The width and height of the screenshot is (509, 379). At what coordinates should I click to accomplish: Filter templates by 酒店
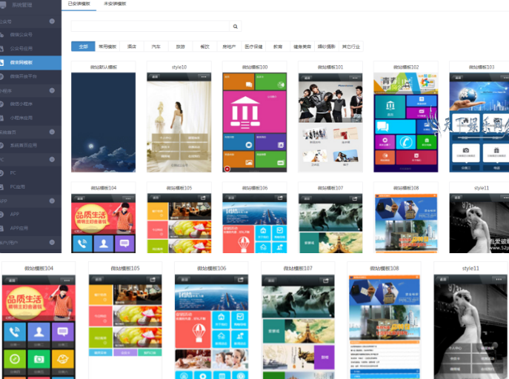click(132, 47)
